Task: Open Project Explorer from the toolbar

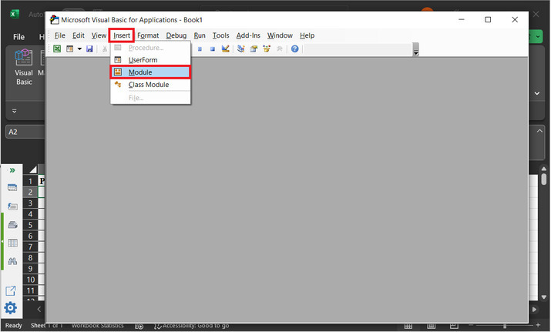Action: click(x=240, y=49)
